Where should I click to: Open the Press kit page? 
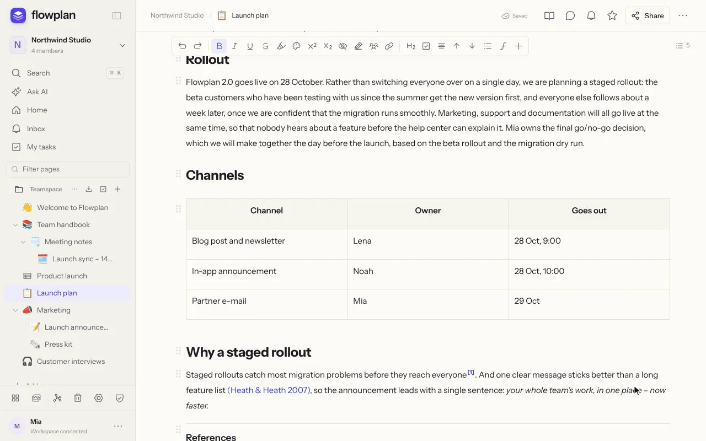pyautogui.click(x=58, y=344)
